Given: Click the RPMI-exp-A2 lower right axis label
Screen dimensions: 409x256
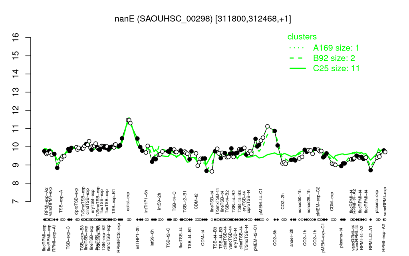Looking at the screenshot, I should (383, 238).
